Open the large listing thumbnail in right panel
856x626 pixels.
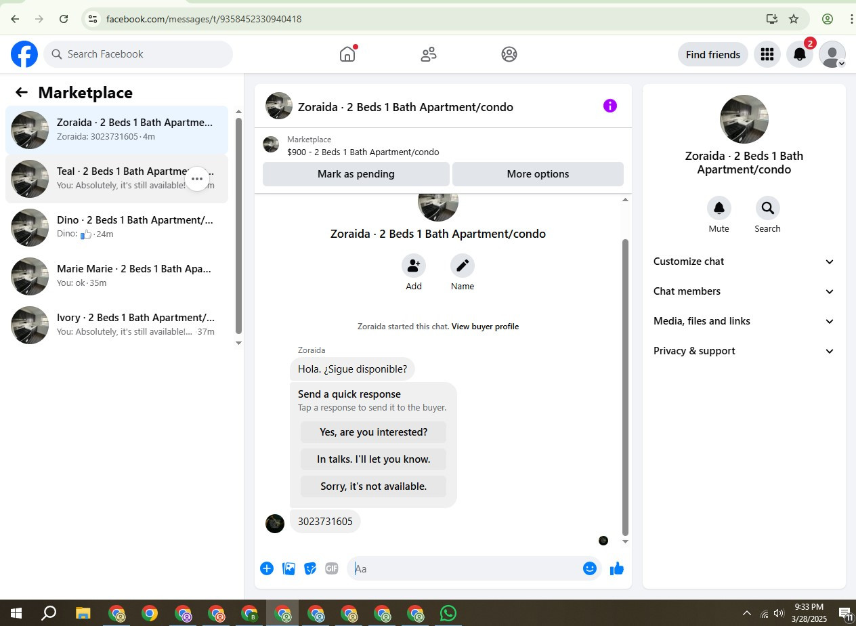(x=744, y=119)
